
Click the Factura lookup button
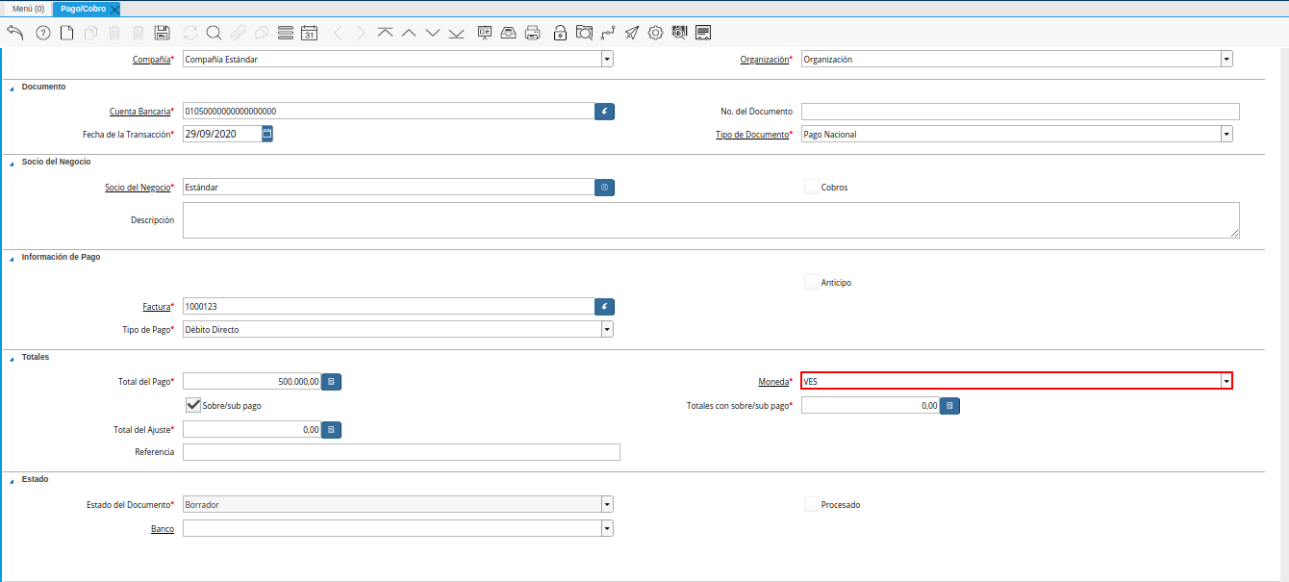coord(604,307)
